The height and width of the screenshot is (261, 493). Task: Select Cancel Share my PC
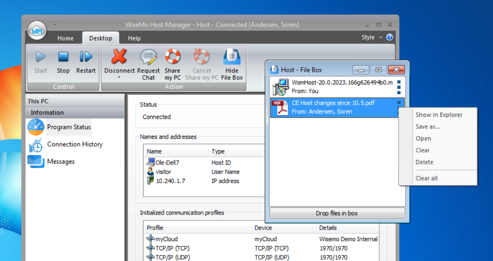[x=201, y=56]
